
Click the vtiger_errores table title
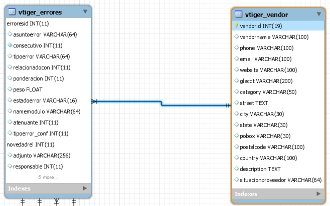pyautogui.click(x=40, y=12)
